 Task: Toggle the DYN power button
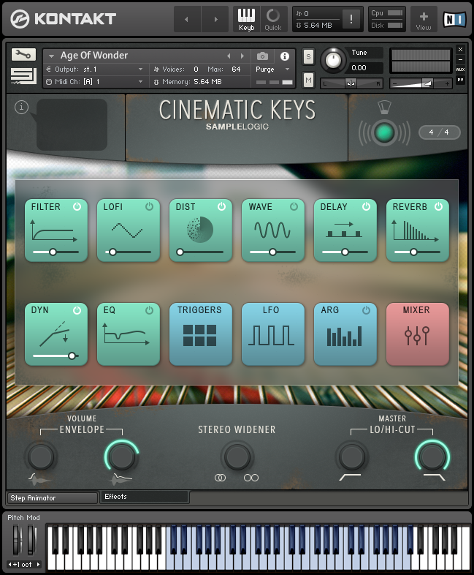point(77,310)
